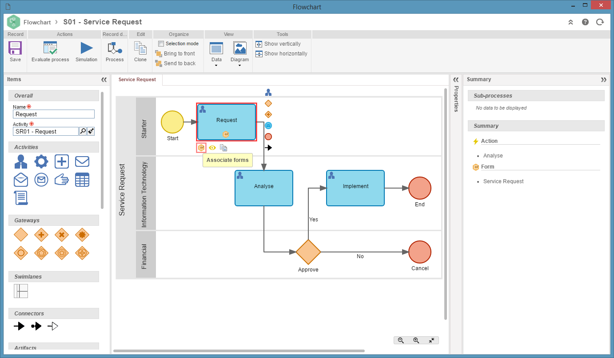Enable Selection mode checkbox
The image size is (614, 358).
coord(161,43)
